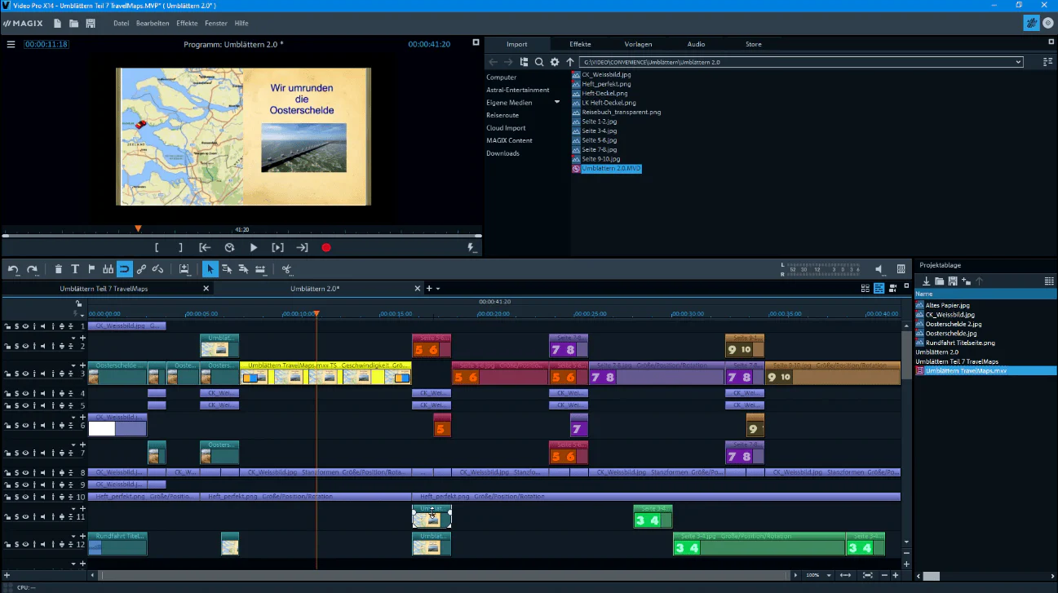Viewport: 1058px width, 593px height.
Task: Open media pool view options at far right
Action: click(1048, 62)
